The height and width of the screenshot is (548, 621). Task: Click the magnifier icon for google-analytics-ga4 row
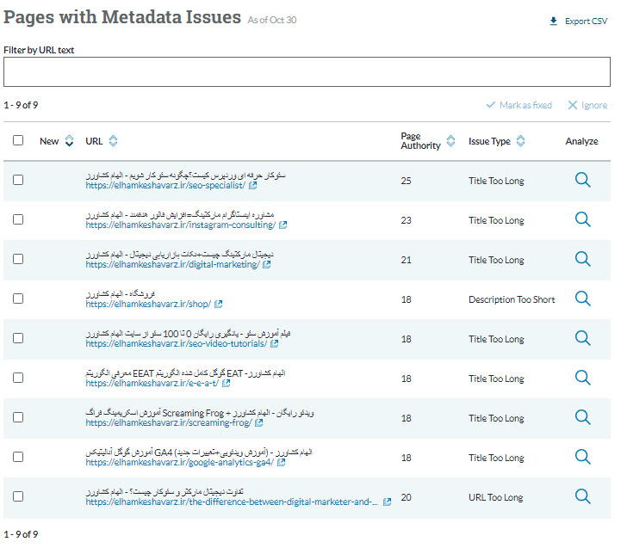(x=583, y=458)
